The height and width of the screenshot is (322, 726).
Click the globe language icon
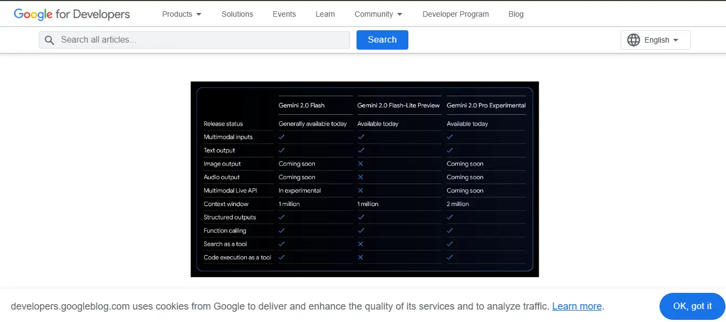pyautogui.click(x=634, y=40)
